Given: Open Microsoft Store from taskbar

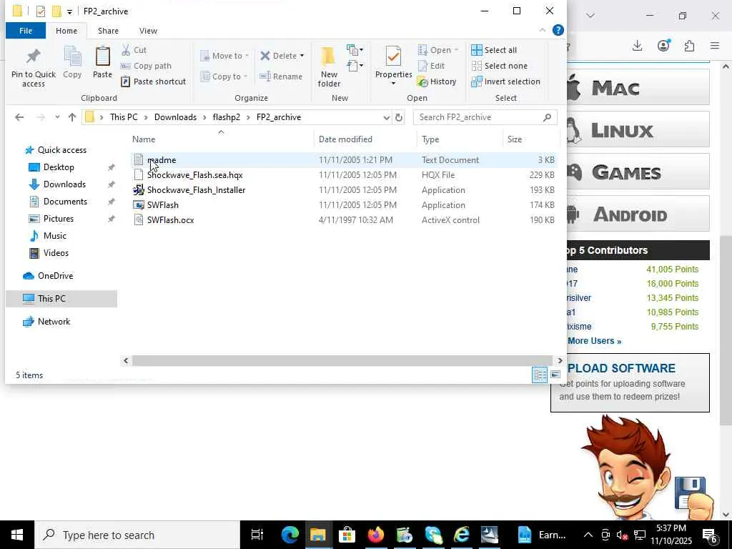Looking at the screenshot, I should pyautogui.click(x=347, y=535).
